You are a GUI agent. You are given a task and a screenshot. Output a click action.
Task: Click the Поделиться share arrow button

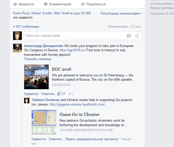[x=93, y=4]
